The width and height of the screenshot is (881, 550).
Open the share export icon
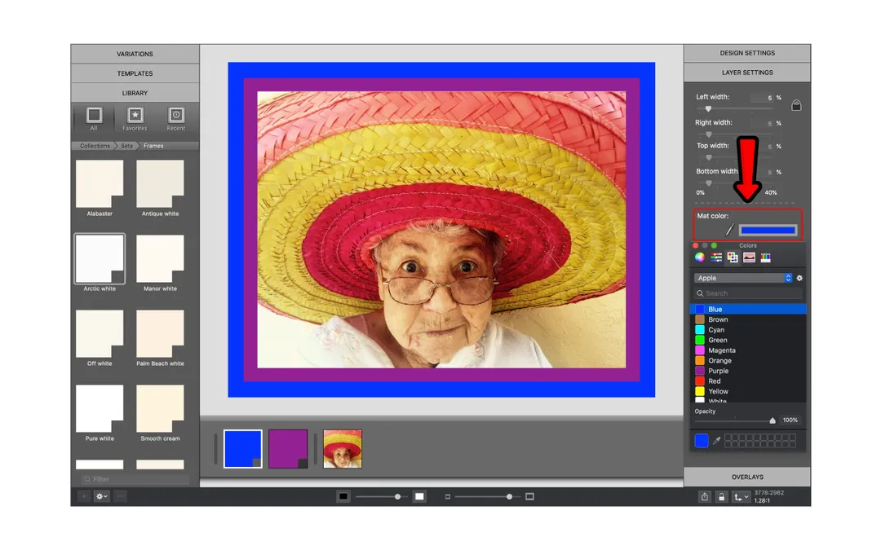[705, 497]
